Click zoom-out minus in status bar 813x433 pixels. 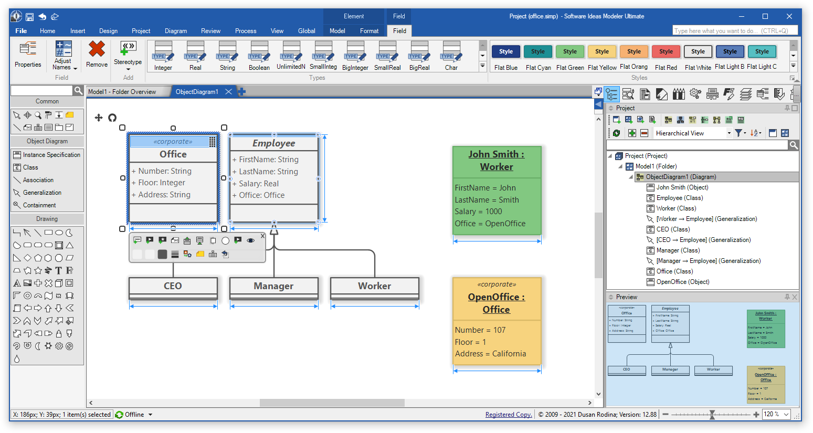(x=666, y=415)
